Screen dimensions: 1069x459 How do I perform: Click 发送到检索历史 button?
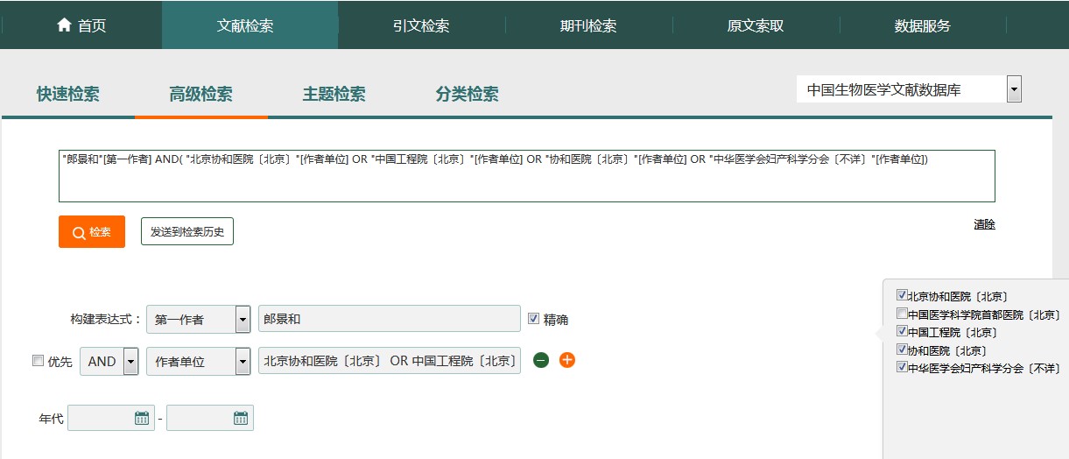(x=187, y=232)
